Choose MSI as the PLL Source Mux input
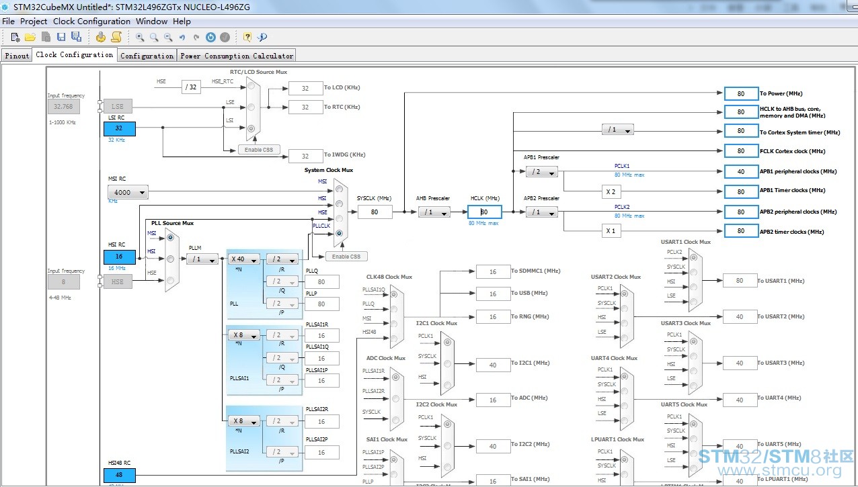Viewport: 858px width, 487px height. click(171, 238)
